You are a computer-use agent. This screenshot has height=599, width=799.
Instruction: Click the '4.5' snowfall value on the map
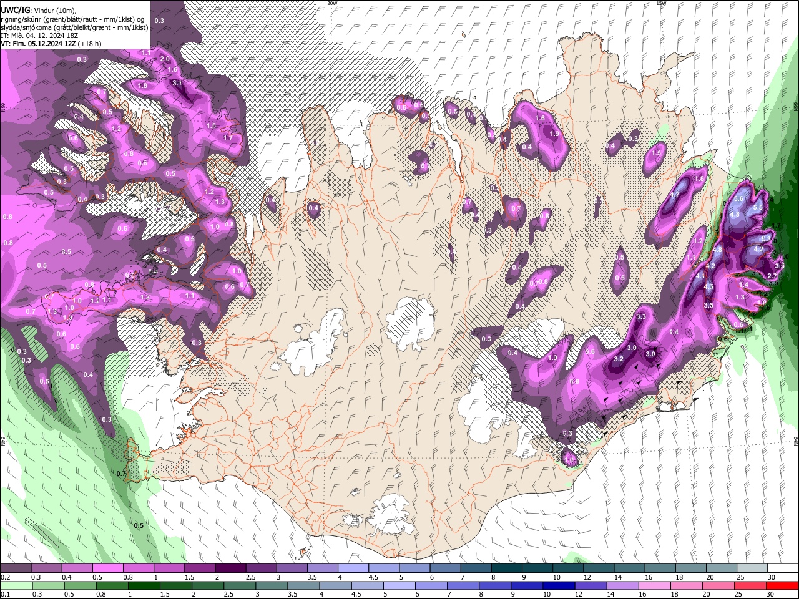click(x=709, y=287)
